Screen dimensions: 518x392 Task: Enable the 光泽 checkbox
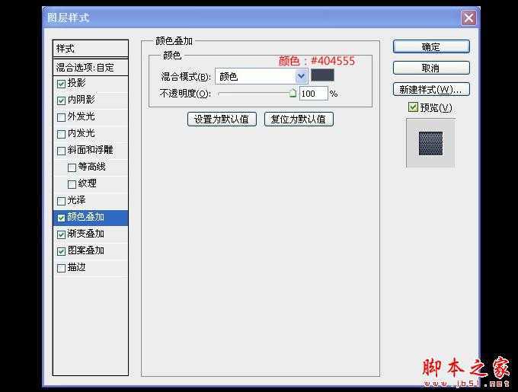(x=61, y=201)
